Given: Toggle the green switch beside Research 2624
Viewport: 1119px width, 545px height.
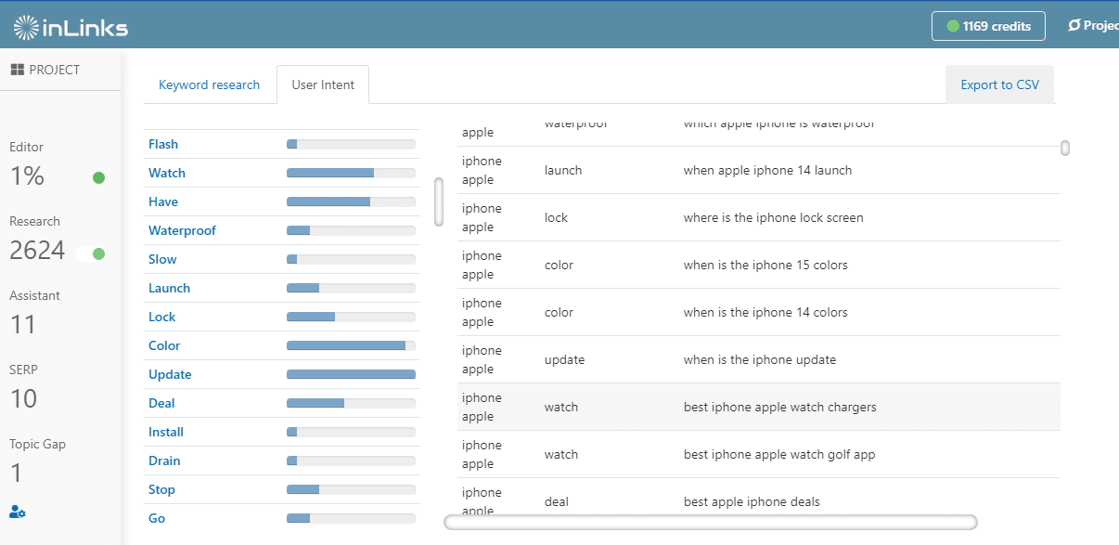Looking at the screenshot, I should click(x=91, y=253).
